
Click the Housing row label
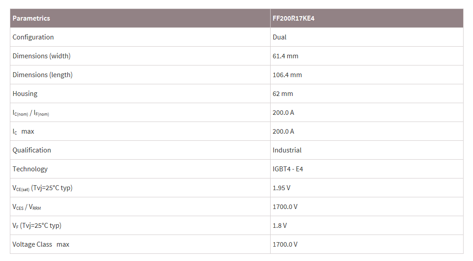pyautogui.click(x=25, y=94)
